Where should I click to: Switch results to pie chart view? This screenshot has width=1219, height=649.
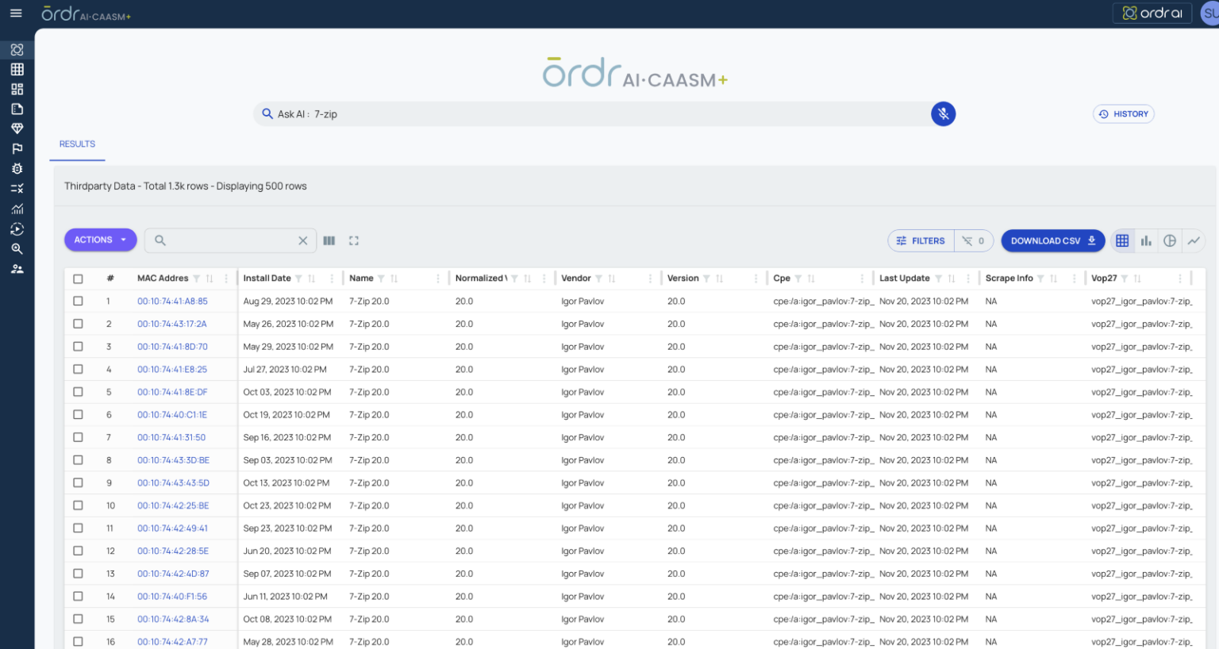(x=1170, y=240)
